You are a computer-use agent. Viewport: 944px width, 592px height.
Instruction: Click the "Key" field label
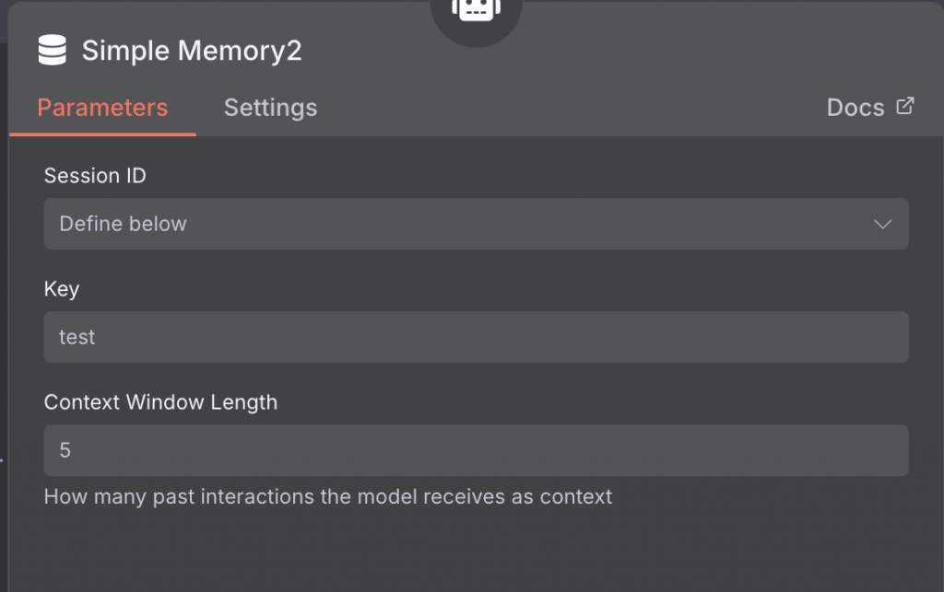pos(62,289)
